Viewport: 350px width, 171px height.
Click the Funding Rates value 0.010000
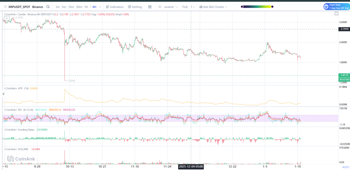point(42,130)
